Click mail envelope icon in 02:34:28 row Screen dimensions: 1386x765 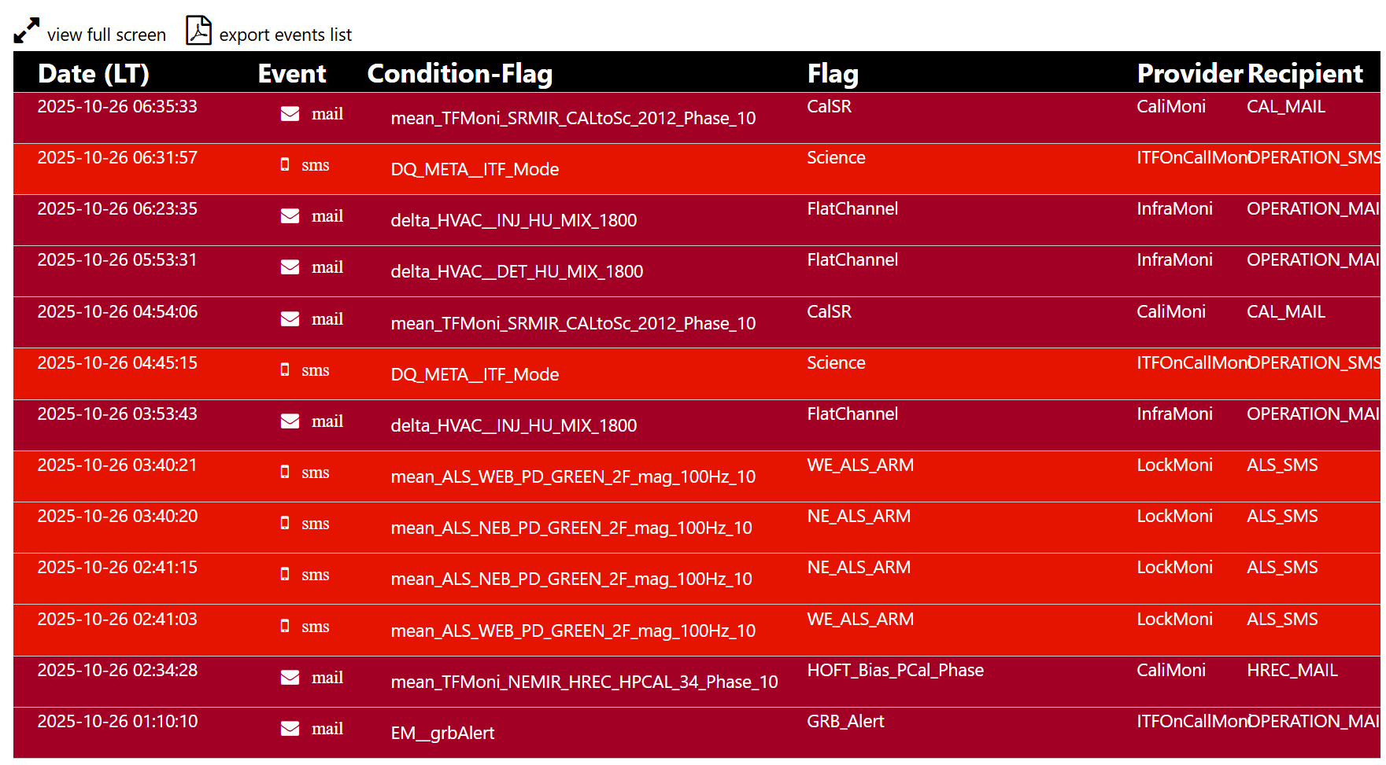(x=290, y=678)
